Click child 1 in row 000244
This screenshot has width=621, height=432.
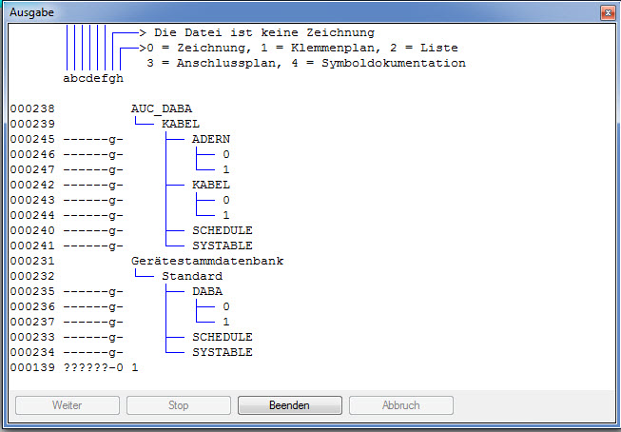(x=226, y=215)
